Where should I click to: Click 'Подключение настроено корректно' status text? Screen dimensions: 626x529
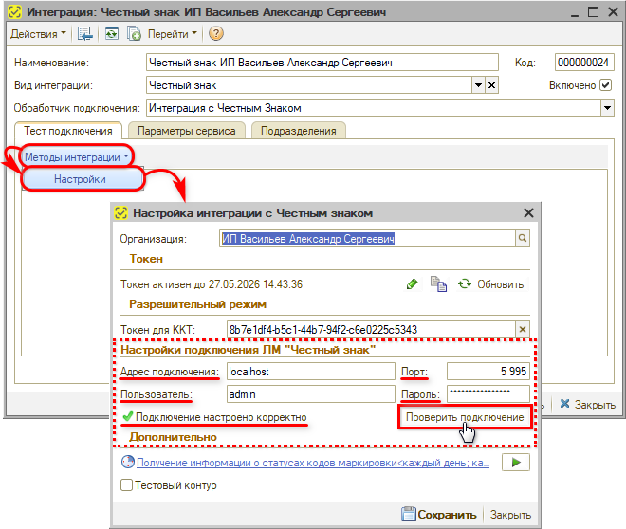[x=221, y=417]
